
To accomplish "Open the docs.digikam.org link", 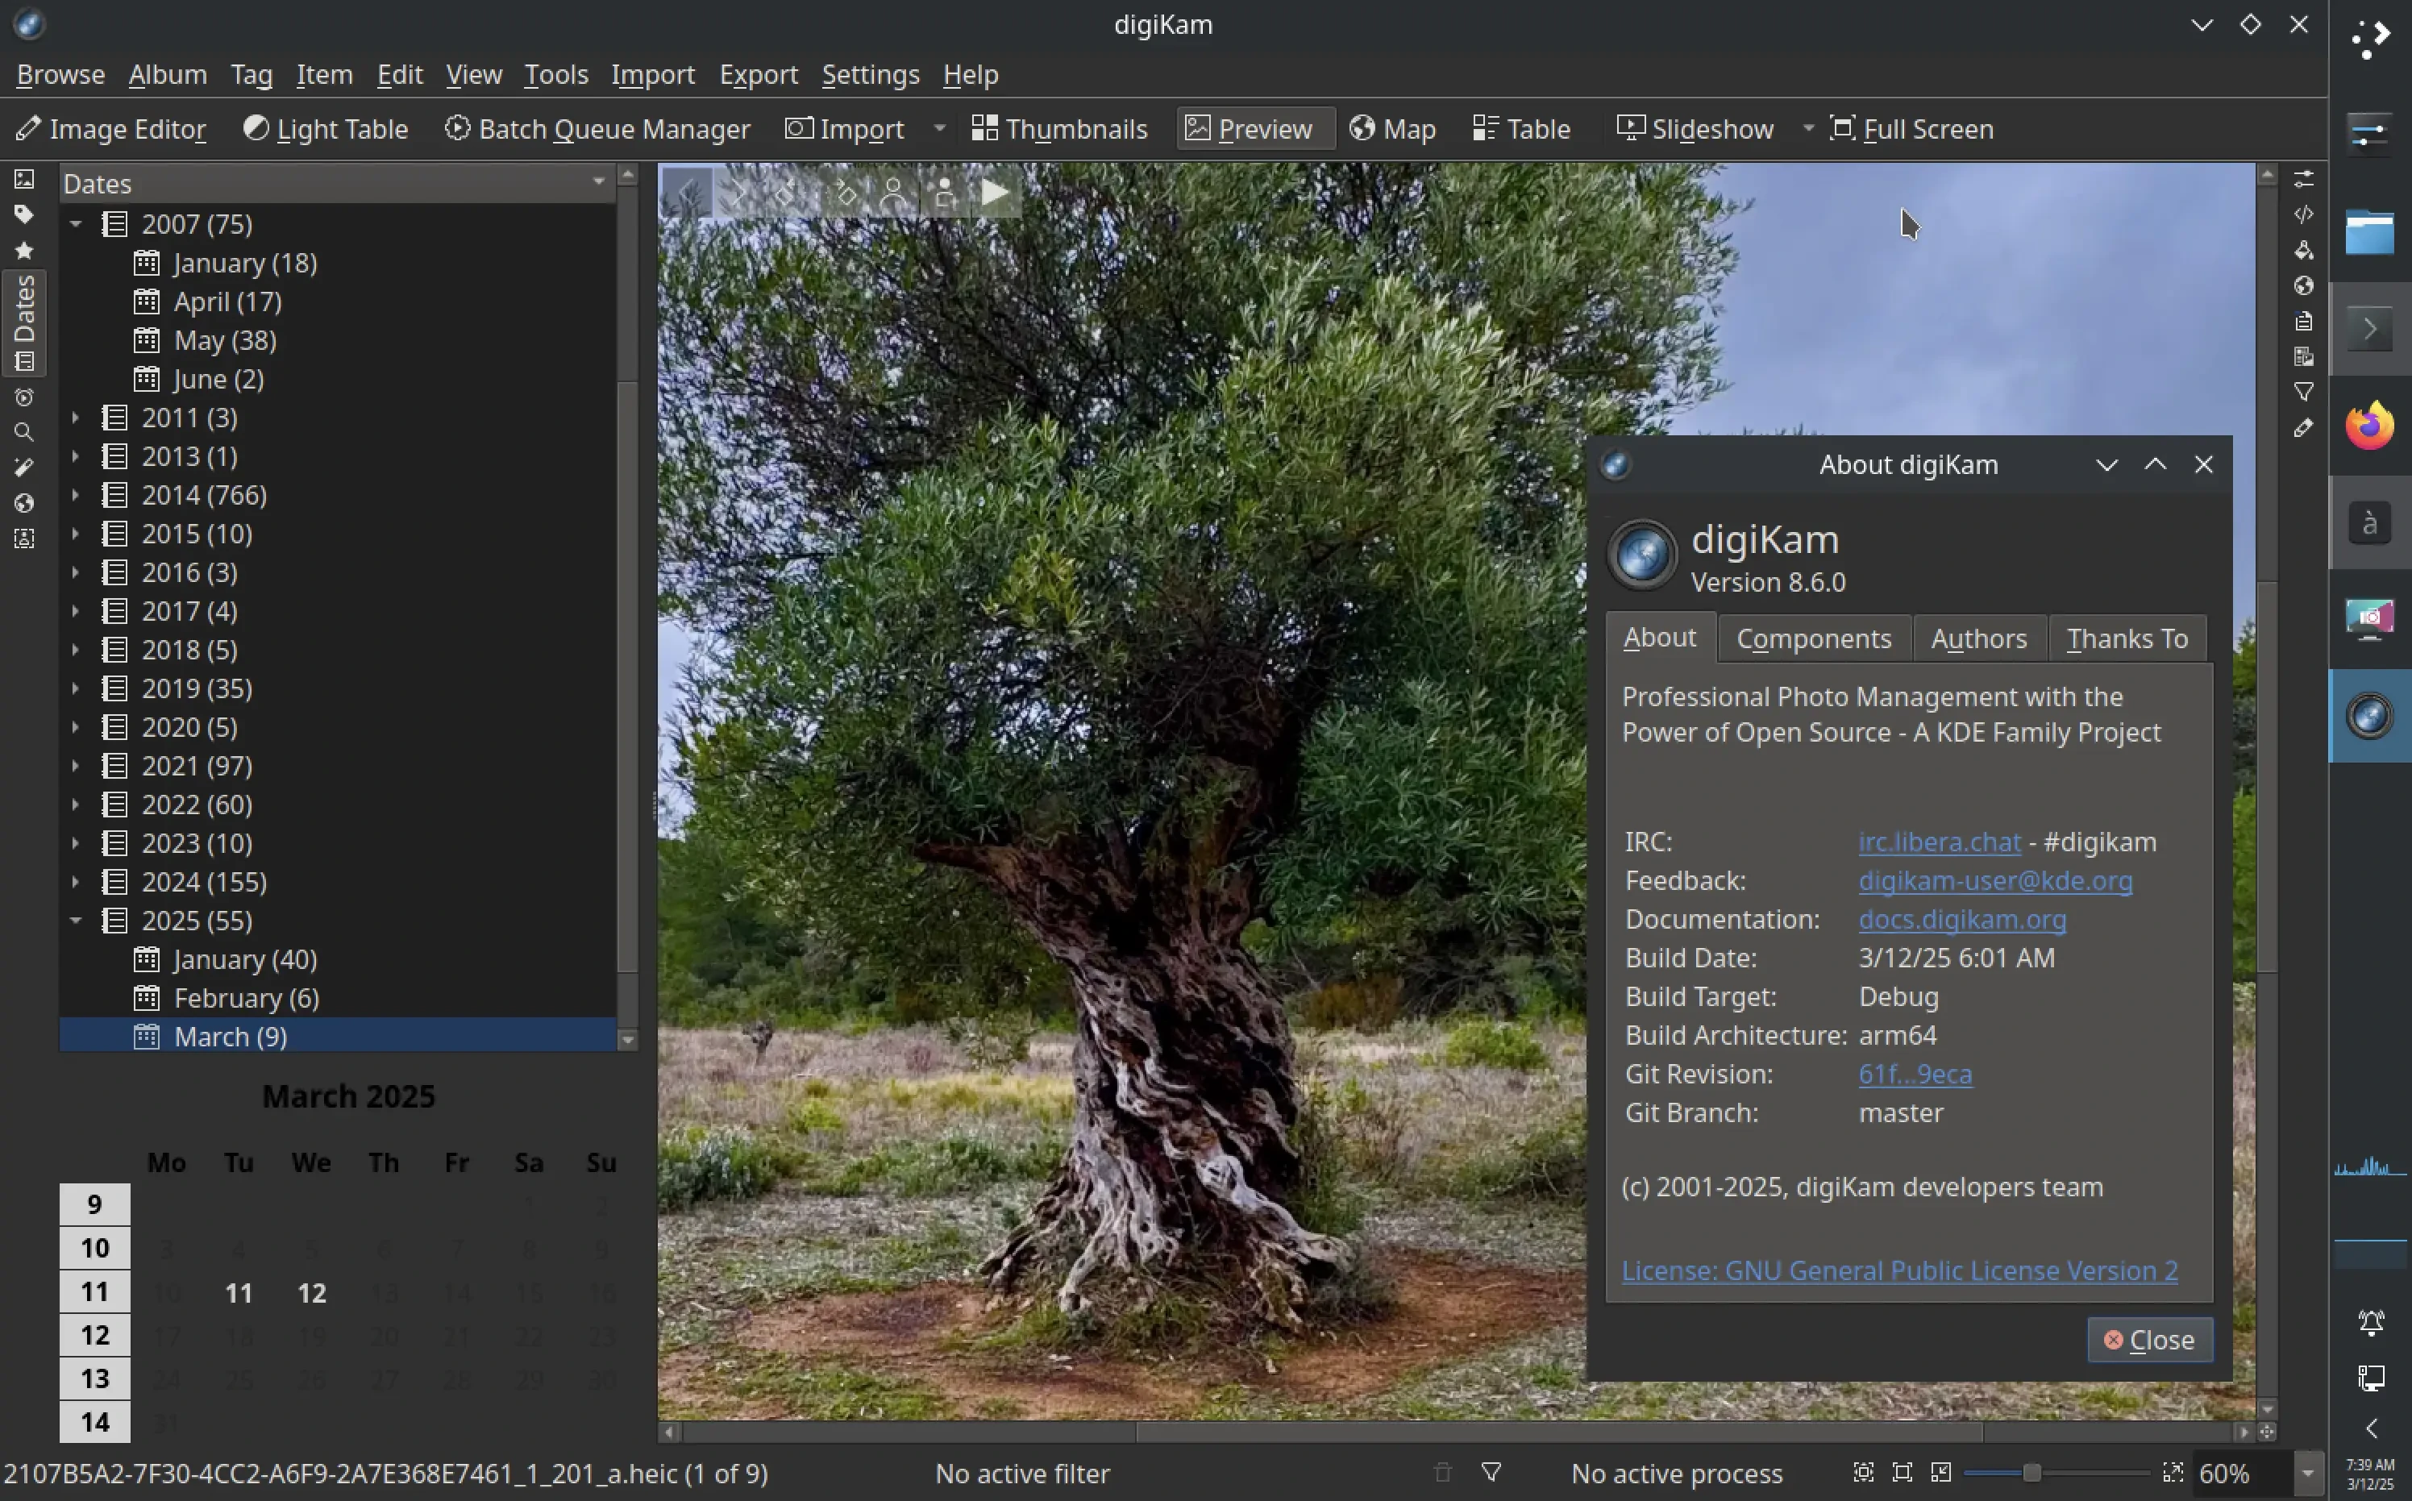I will pos(1961,919).
